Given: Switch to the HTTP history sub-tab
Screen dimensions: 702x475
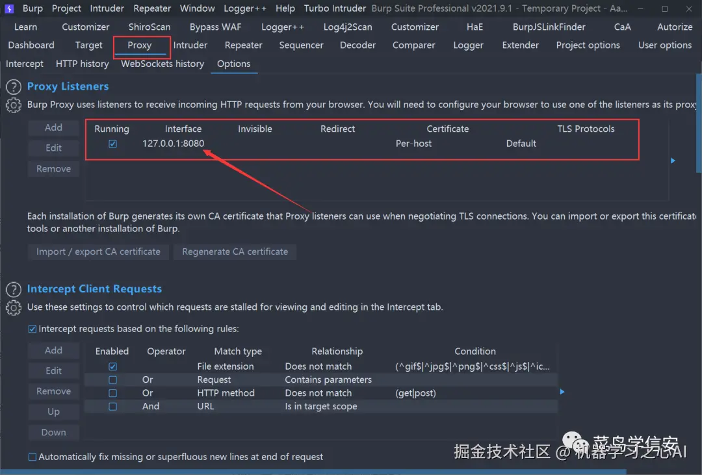Looking at the screenshot, I should 83,64.
